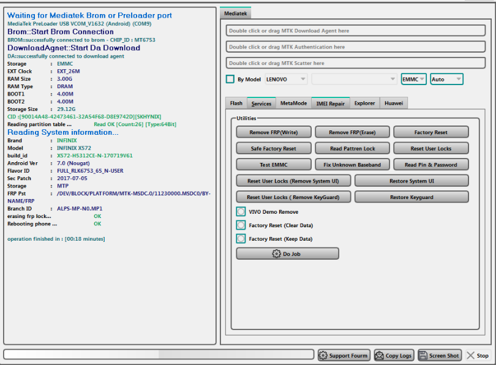
Task: Open the Auto dropdown
Action: click(446, 79)
